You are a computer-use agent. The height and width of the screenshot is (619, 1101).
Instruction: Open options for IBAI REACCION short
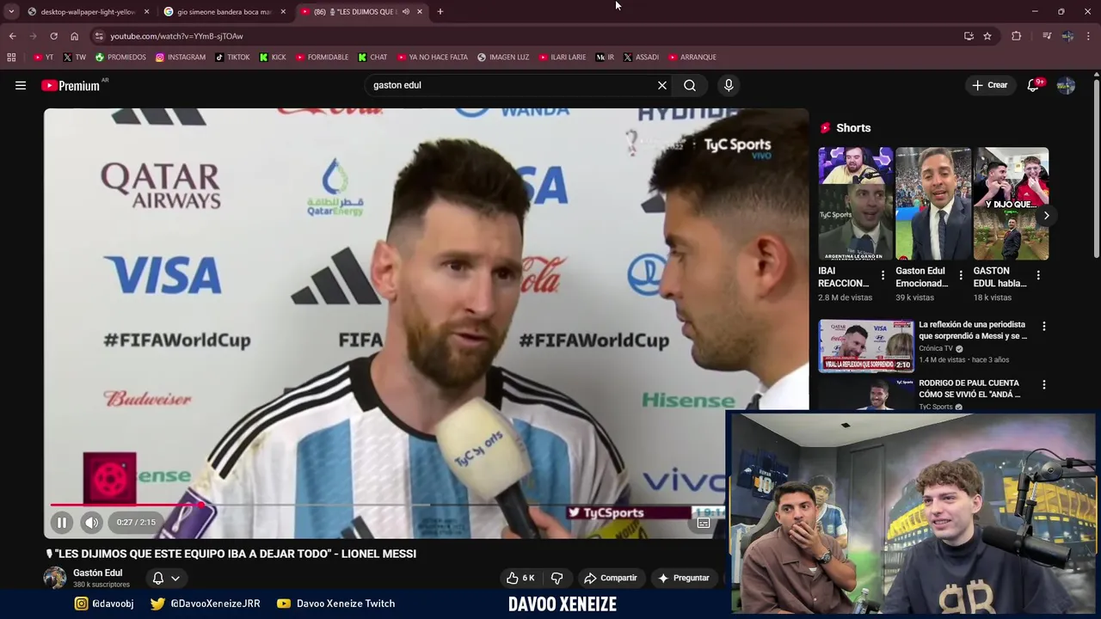[883, 276]
